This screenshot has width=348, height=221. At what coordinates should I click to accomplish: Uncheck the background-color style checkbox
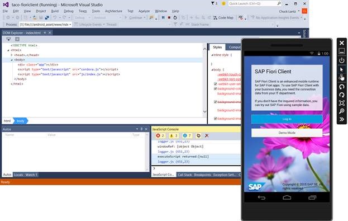pyautogui.click(x=215, y=89)
